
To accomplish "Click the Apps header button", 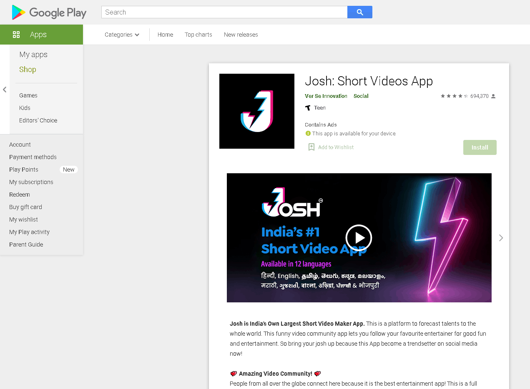I will (42, 35).
